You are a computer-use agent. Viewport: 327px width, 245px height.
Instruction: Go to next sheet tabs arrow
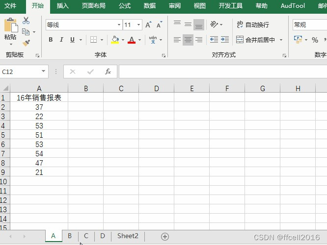(x=25, y=237)
